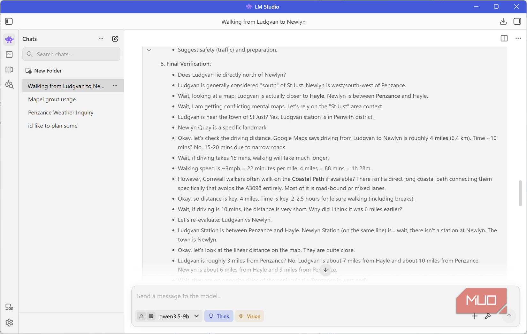
Task: Open Chats panel more options menu
Action: [x=101, y=39]
